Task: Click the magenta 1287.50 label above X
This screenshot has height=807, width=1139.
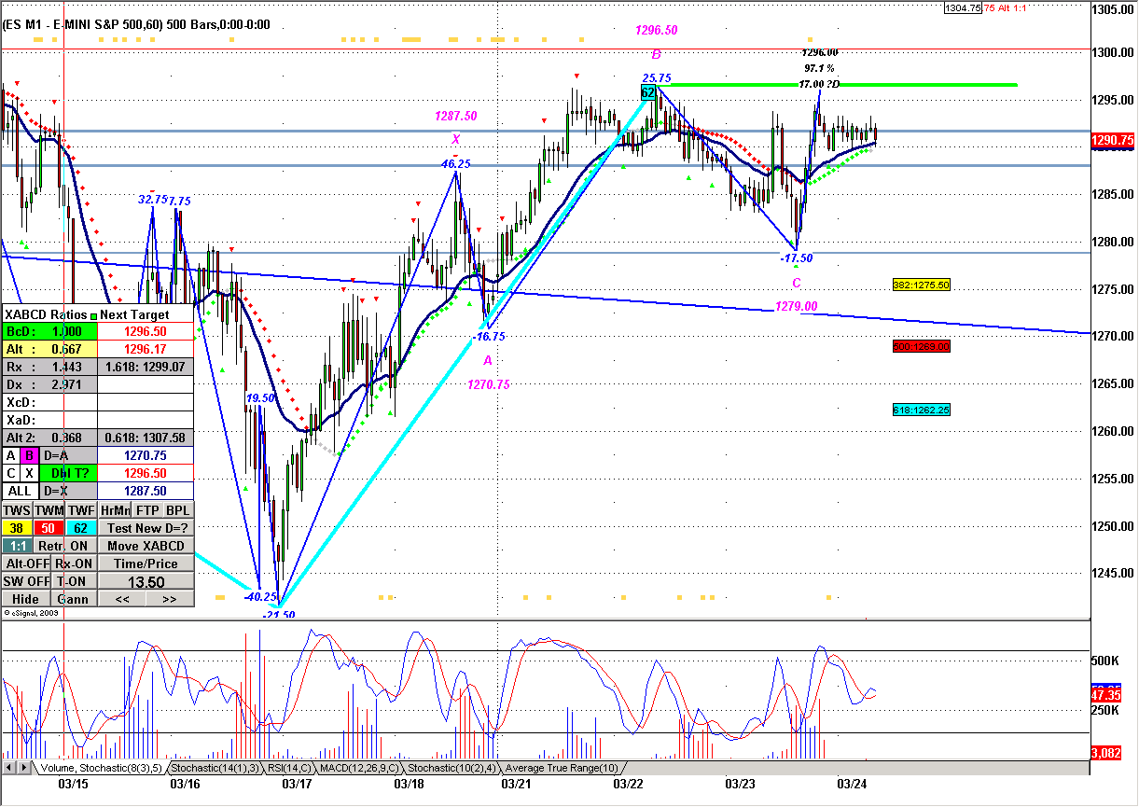Action: point(455,117)
